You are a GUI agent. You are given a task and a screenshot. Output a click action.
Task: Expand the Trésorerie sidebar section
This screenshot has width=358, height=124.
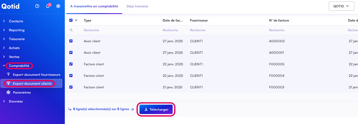pos(17,39)
